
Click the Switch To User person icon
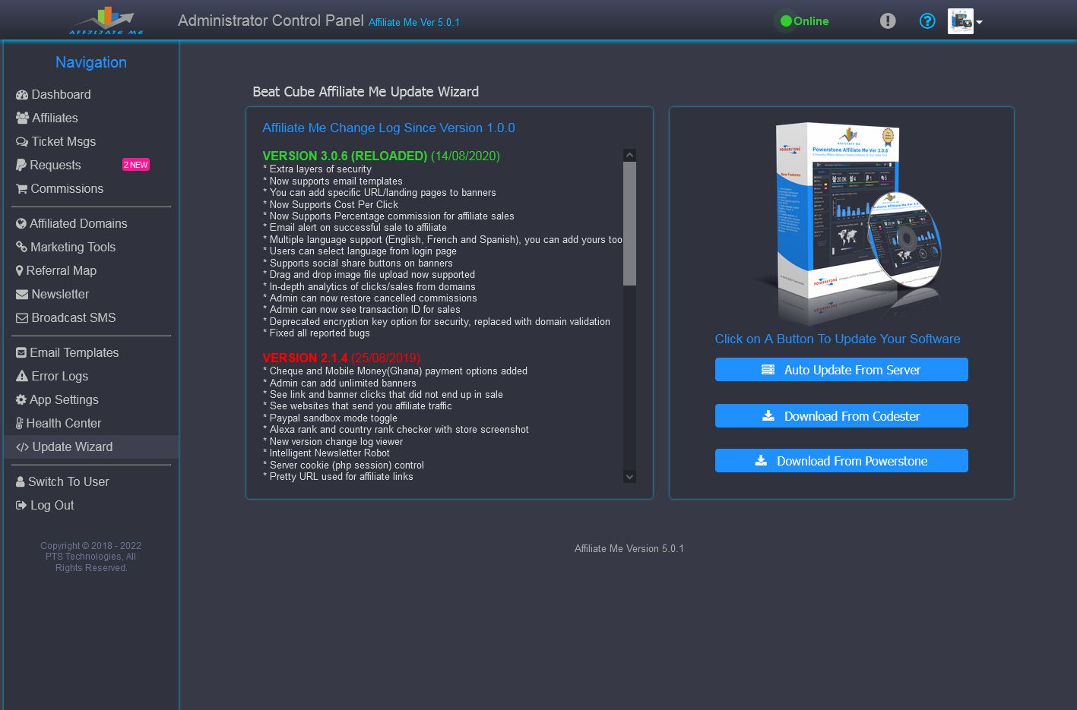click(x=21, y=482)
